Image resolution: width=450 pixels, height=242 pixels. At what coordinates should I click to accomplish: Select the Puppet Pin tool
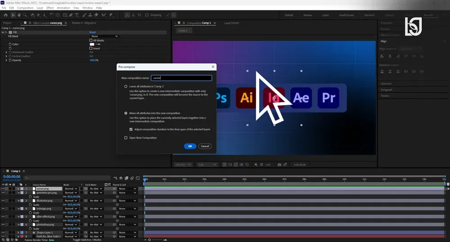click(111, 15)
